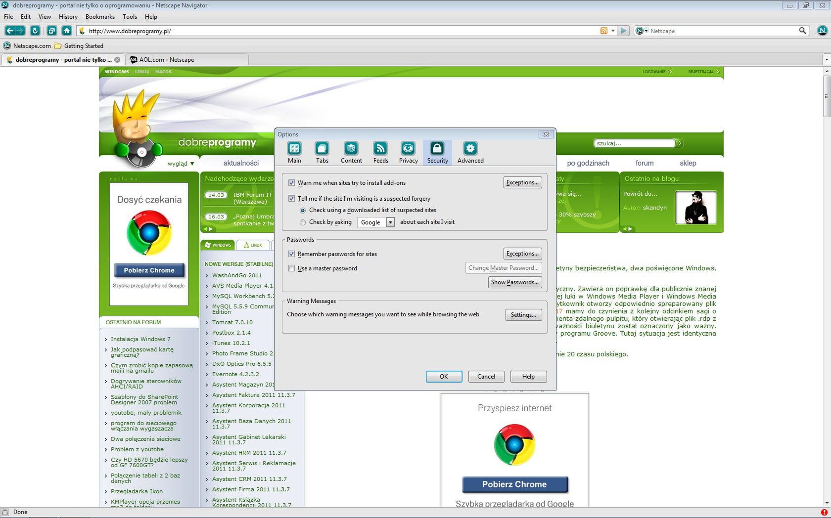Click the RSS feed icon in address bar
The image size is (831, 518).
point(603,31)
